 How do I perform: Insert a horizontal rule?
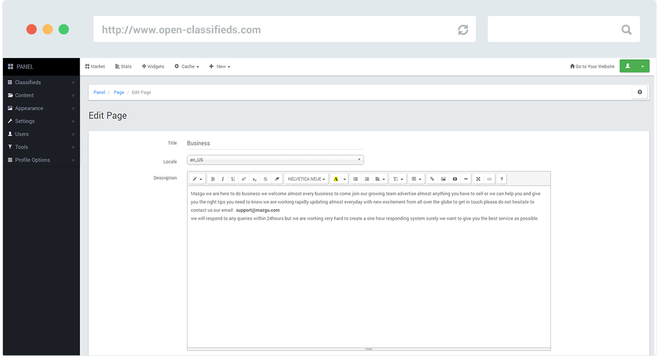(466, 179)
